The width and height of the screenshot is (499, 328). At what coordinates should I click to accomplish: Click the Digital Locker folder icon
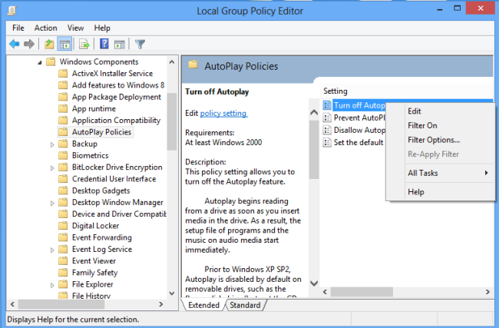coord(63,226)
